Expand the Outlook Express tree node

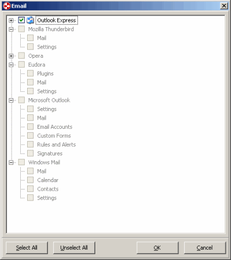tap(11, 20)
